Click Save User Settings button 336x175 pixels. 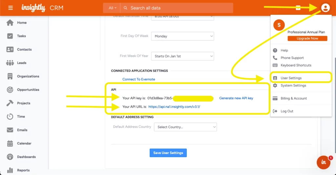[168, 153]
